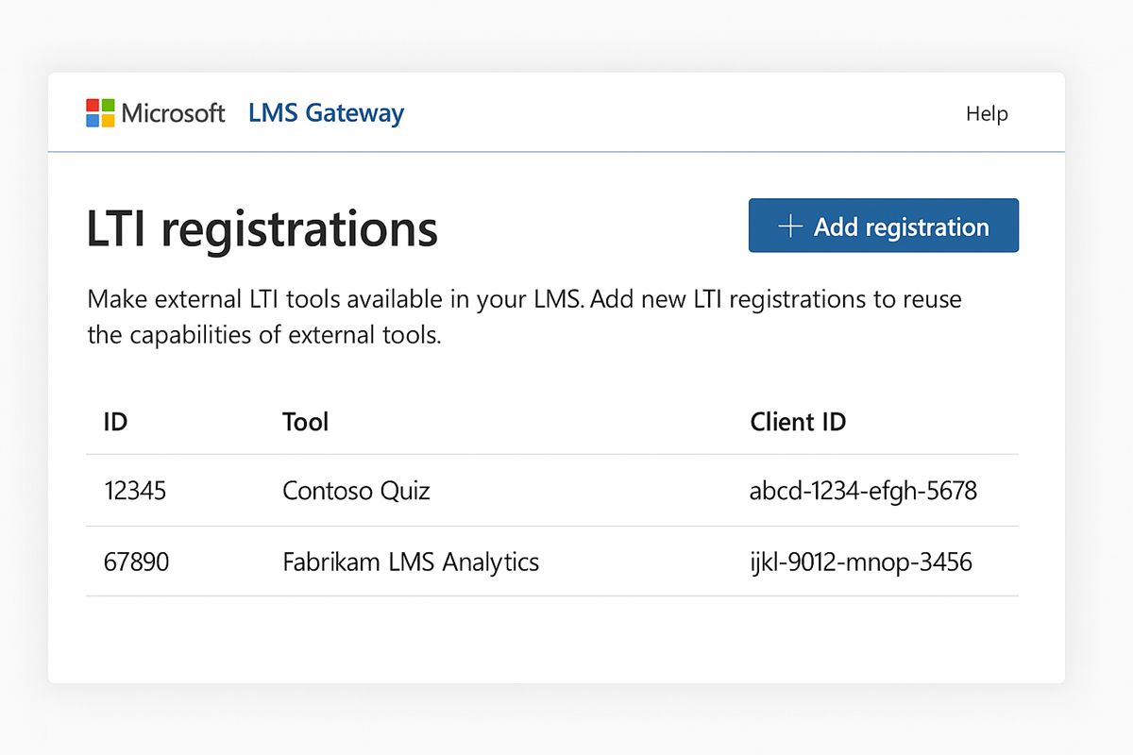Click the Microsoft four-square logo
This screenshot has width=1133, height=755.
[x=100, y=113]
